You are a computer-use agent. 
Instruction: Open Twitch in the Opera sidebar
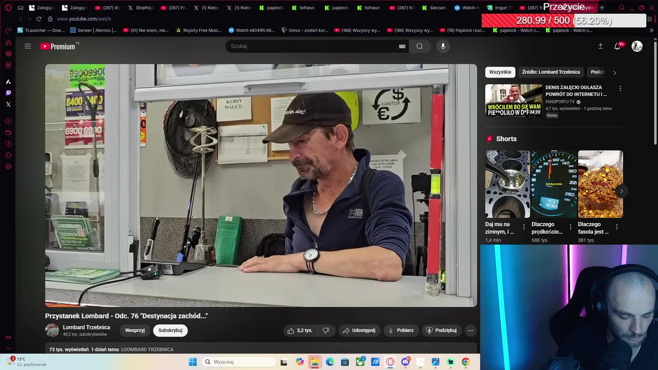tap(8, 93)
